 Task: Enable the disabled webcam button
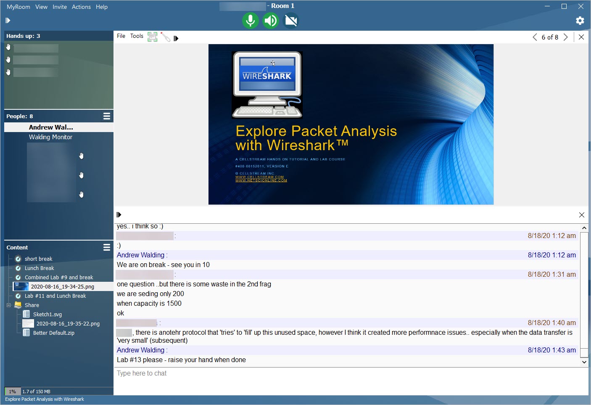click(291, 21)
